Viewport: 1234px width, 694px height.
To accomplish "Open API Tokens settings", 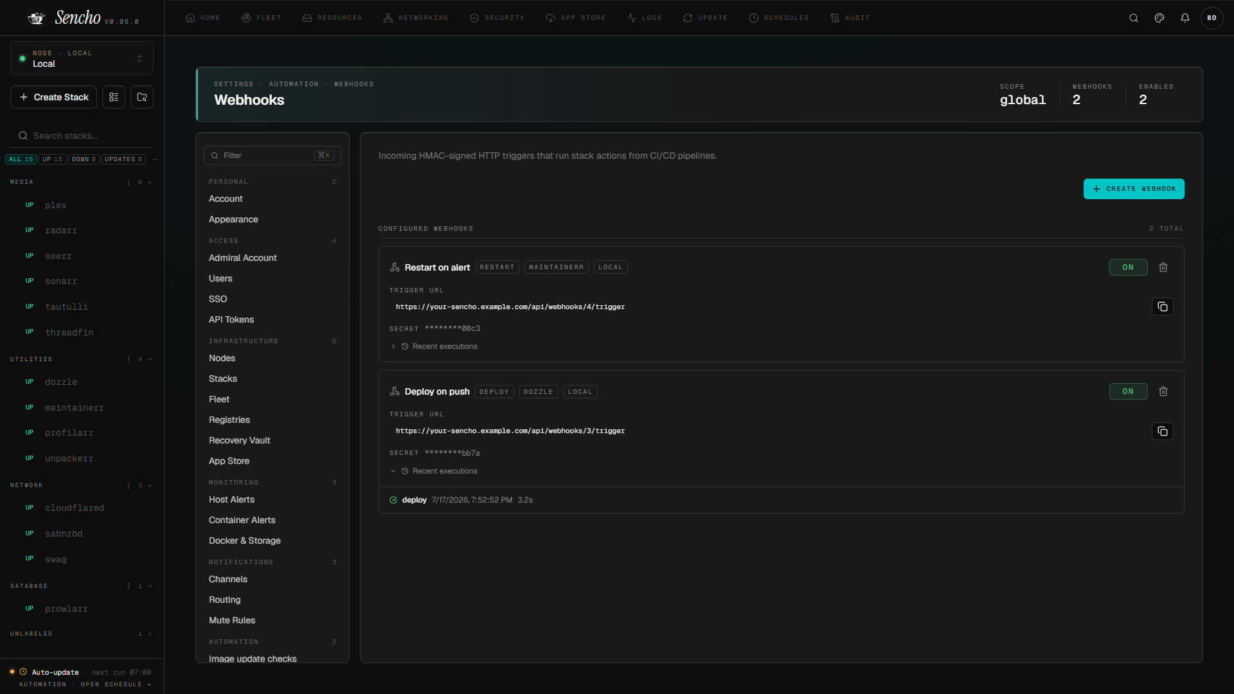I will tap(231, 320).
